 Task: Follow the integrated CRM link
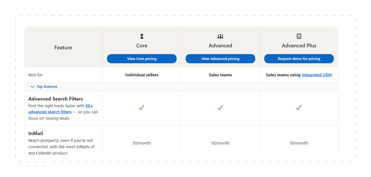pyautogui.click(x=317, y=75)
